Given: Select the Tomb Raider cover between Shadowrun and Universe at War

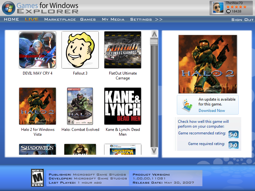Looking at the screenshot, I should point(80,149).
